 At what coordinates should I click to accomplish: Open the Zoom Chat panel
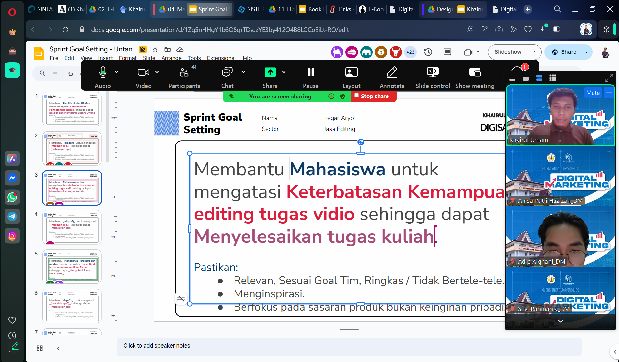click(x=227, y=77)
